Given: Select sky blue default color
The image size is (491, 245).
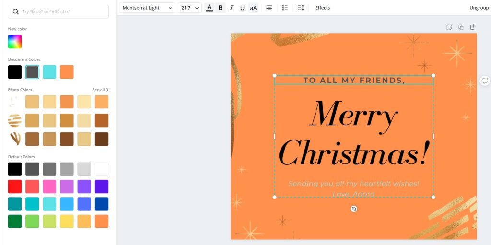Looking at the screenshot, I should click(67, 204).
